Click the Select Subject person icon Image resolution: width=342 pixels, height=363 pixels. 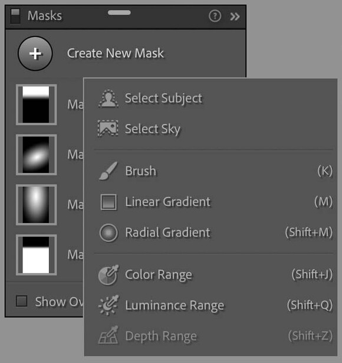click(x=108, y=98)
